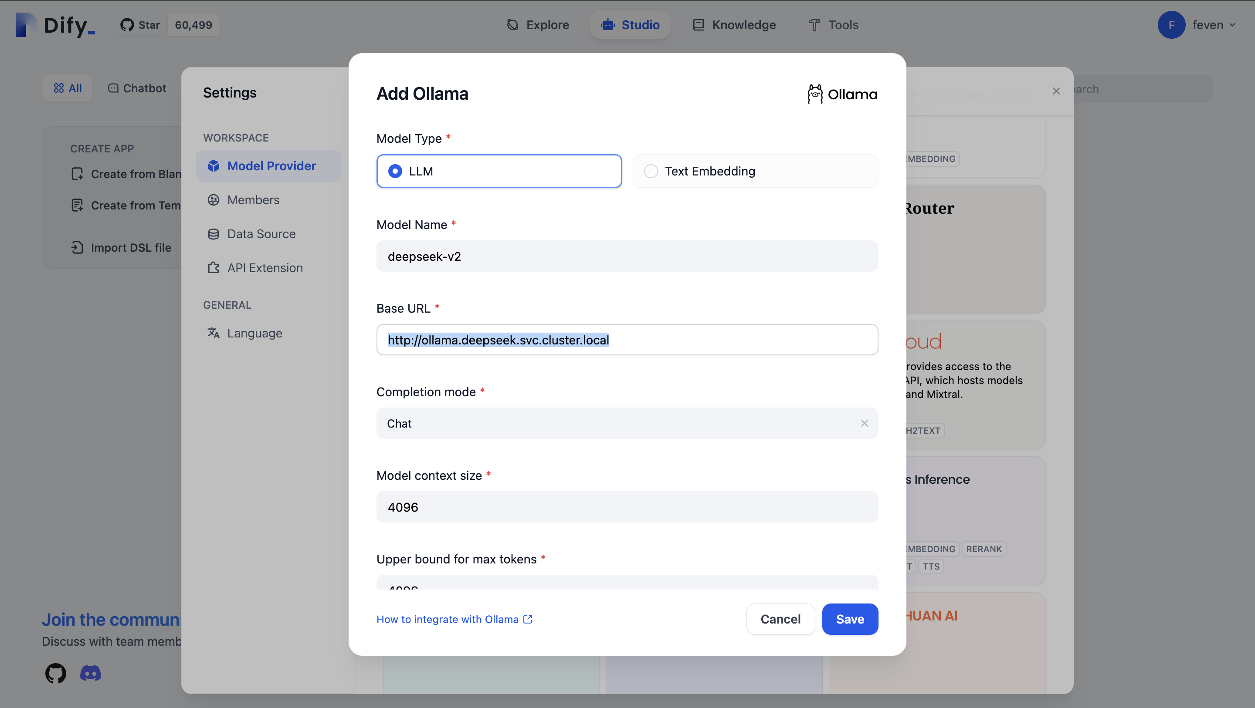
Task: Open Language settings
Action: (x=268, y=333)
